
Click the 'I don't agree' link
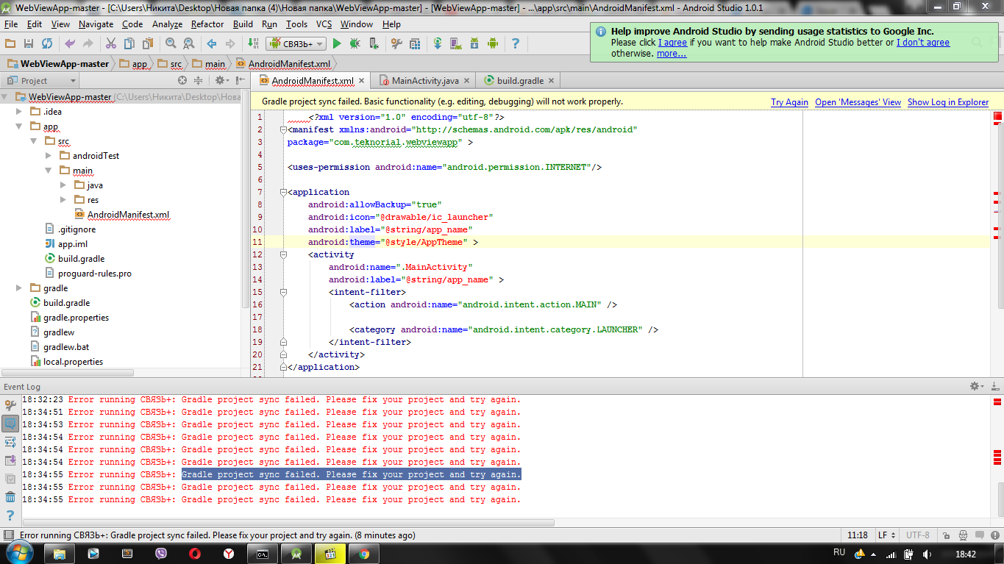(923, 43)
